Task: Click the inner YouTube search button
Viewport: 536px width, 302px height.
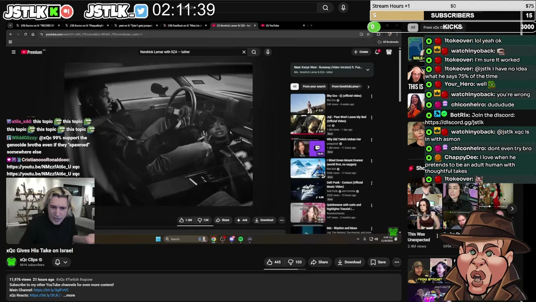Action: point(254,52)
